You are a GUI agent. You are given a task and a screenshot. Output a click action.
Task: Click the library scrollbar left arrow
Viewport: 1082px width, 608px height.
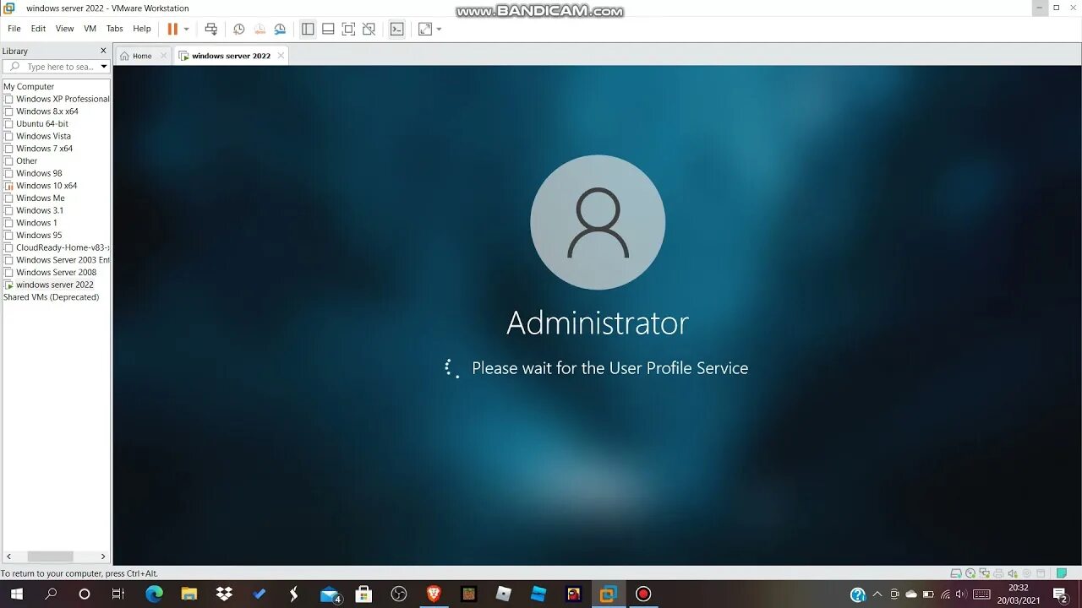coord(8,556)
